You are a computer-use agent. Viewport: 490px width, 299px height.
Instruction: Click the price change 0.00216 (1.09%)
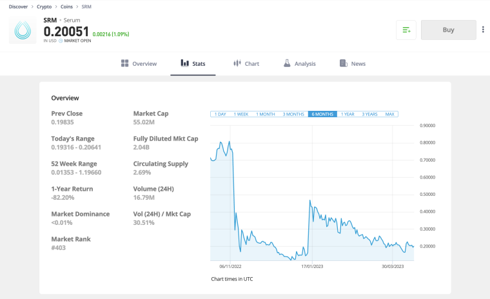[111, 34]
